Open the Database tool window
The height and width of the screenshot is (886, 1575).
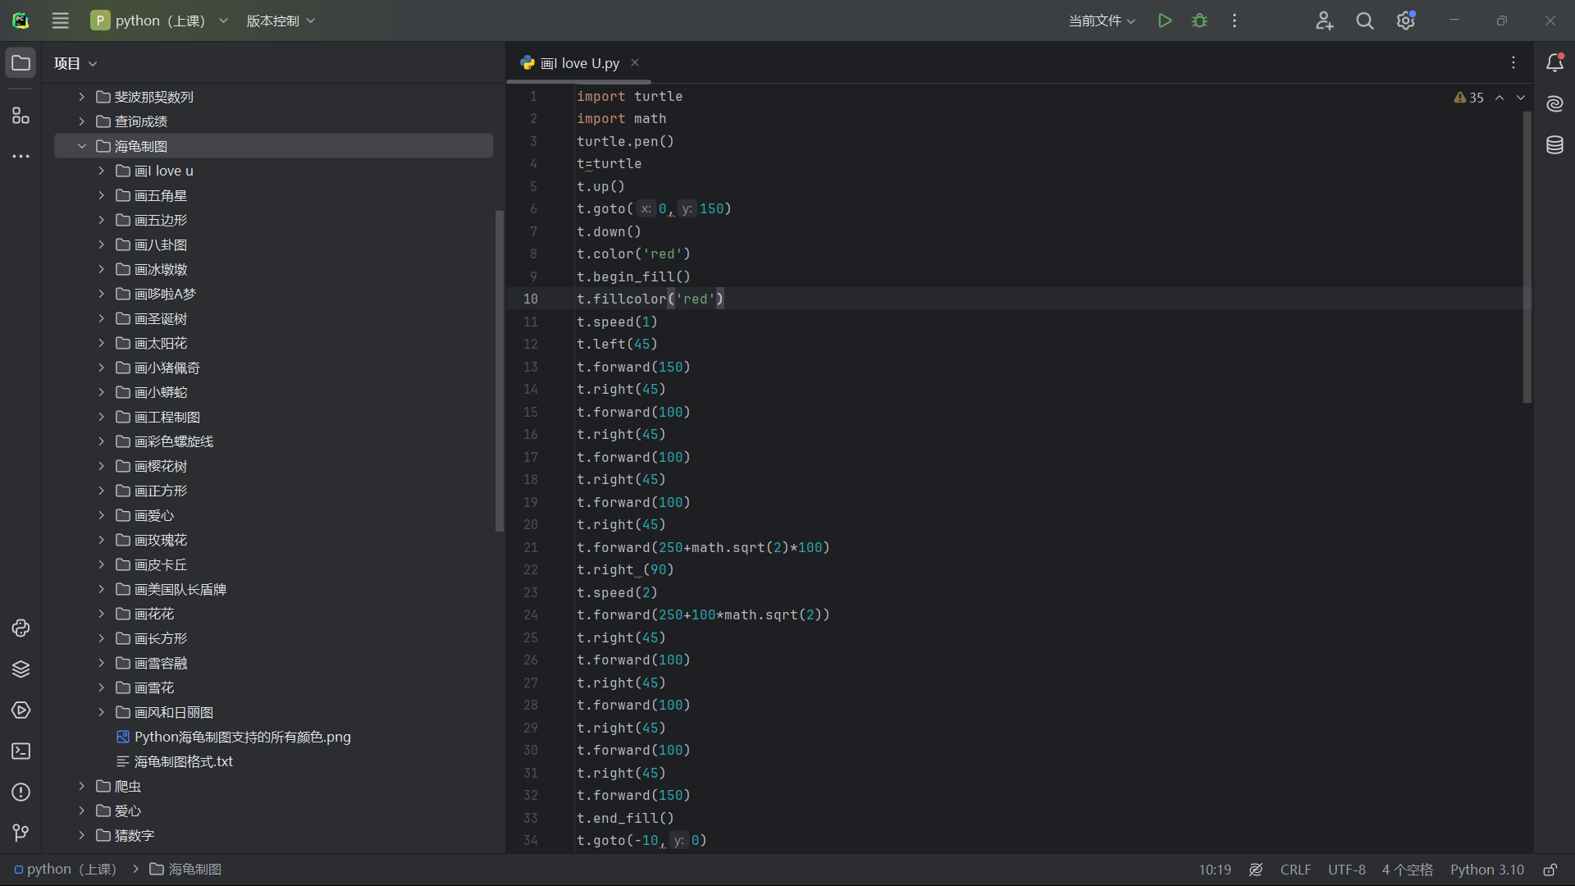1554,145
